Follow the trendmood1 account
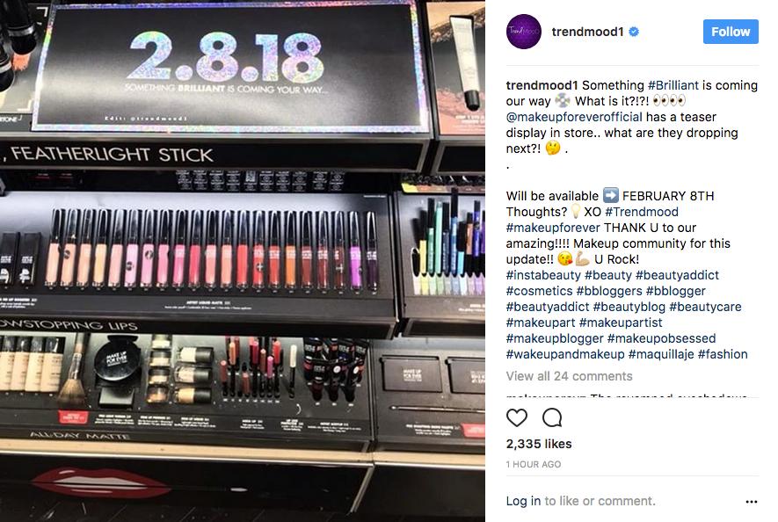This screenshot has width=778, height=522. click(731, 32)
